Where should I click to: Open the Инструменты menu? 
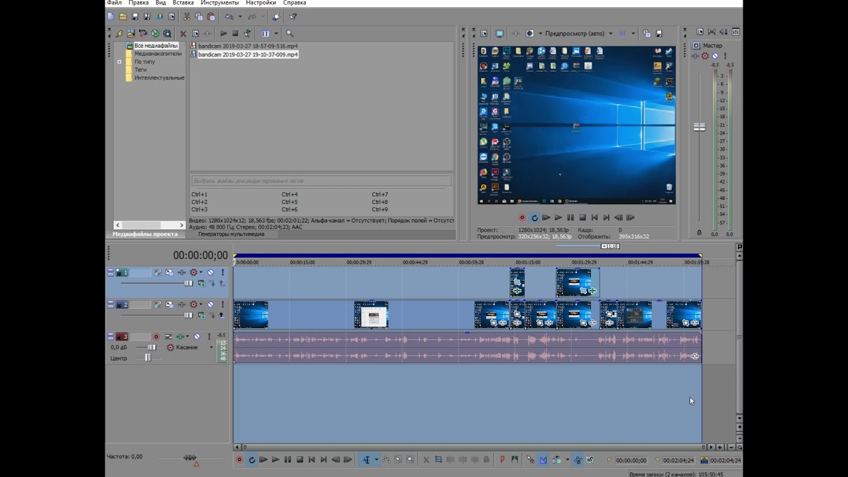click(x=219, y=3)
